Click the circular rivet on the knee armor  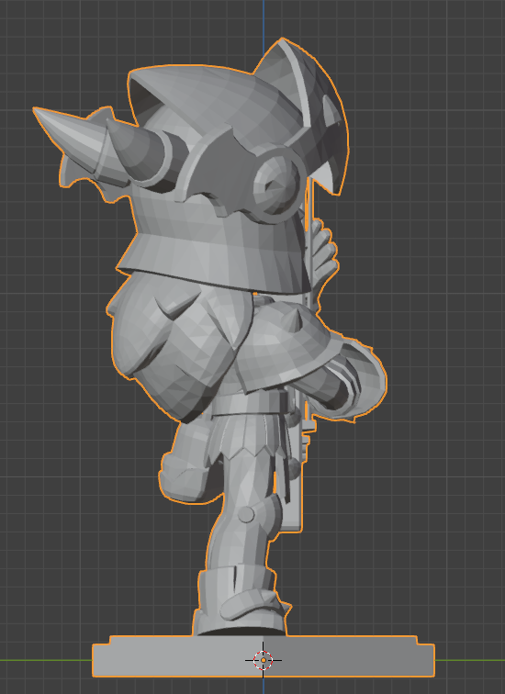[x=246, y=514]
